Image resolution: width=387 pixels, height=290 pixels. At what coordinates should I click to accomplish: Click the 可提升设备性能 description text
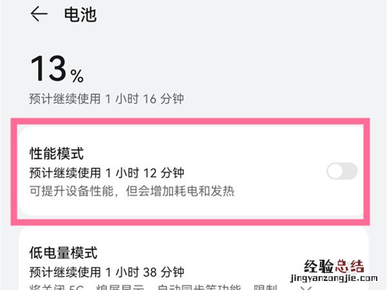click(x=132, y=191)
